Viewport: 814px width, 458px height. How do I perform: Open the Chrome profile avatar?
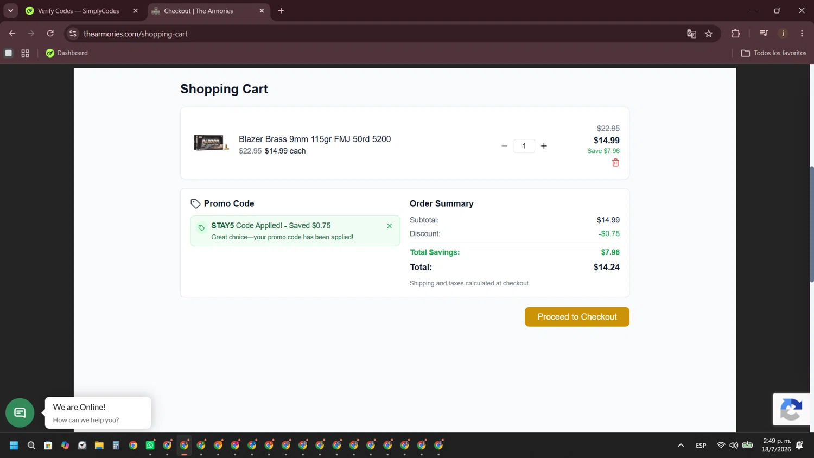[783, 34]
